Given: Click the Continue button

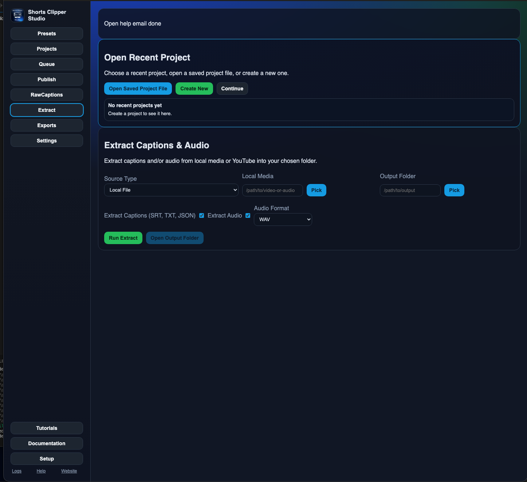Looking at the screenshot, I should [232, 89].
